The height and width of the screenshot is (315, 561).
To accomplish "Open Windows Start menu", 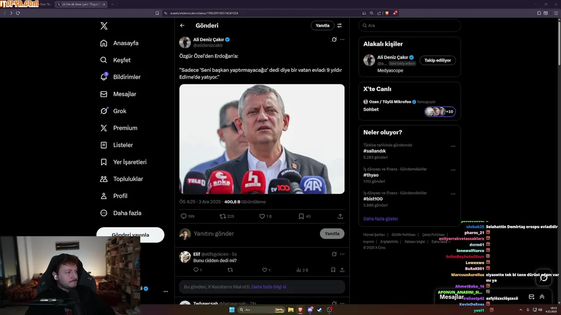I will (x=232, y=310).
